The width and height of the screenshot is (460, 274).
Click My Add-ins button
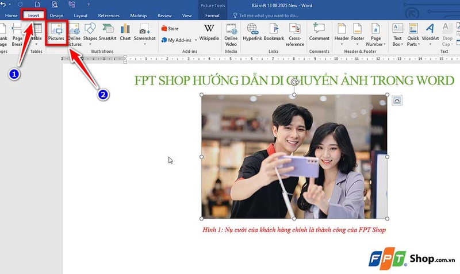tap(177, 40)
